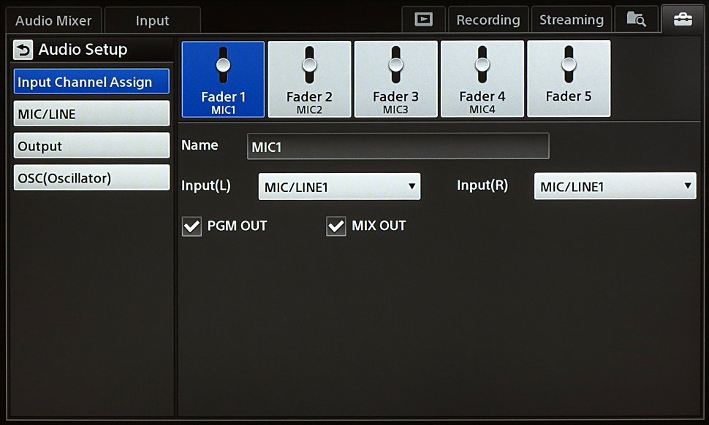Click the toolbox setup tab icon
The image size is (709, 425).
[682, 20]
